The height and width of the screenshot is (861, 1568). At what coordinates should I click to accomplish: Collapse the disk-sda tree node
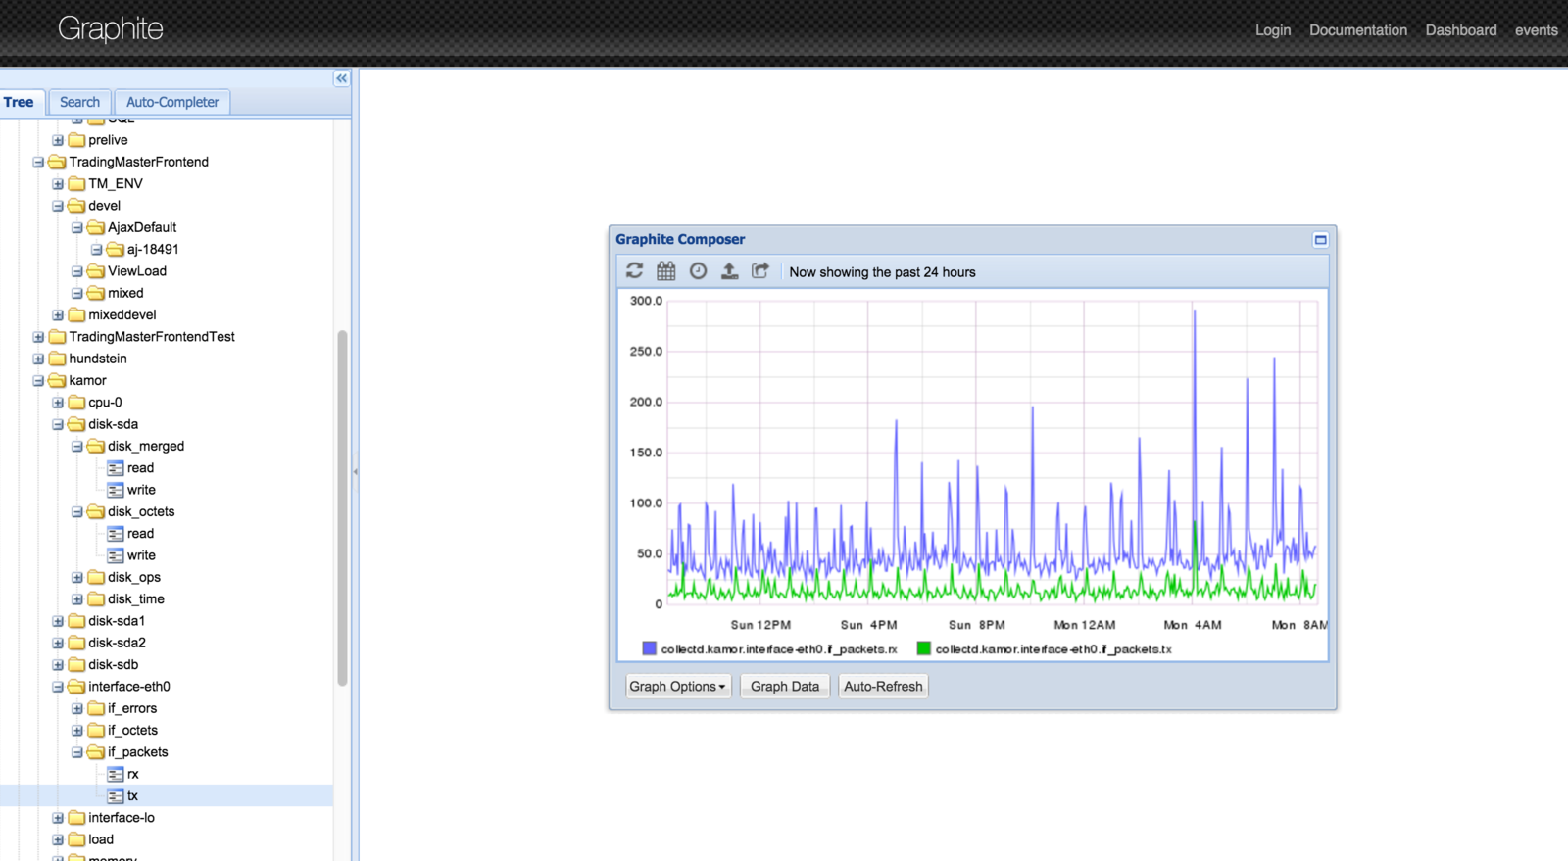coord(58,424)
